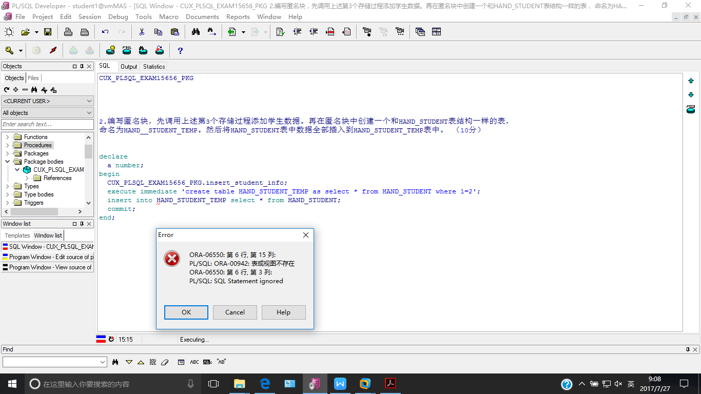Click the Record macro camera icon
This screenshot has height=394, width=701.
[367, 32]
